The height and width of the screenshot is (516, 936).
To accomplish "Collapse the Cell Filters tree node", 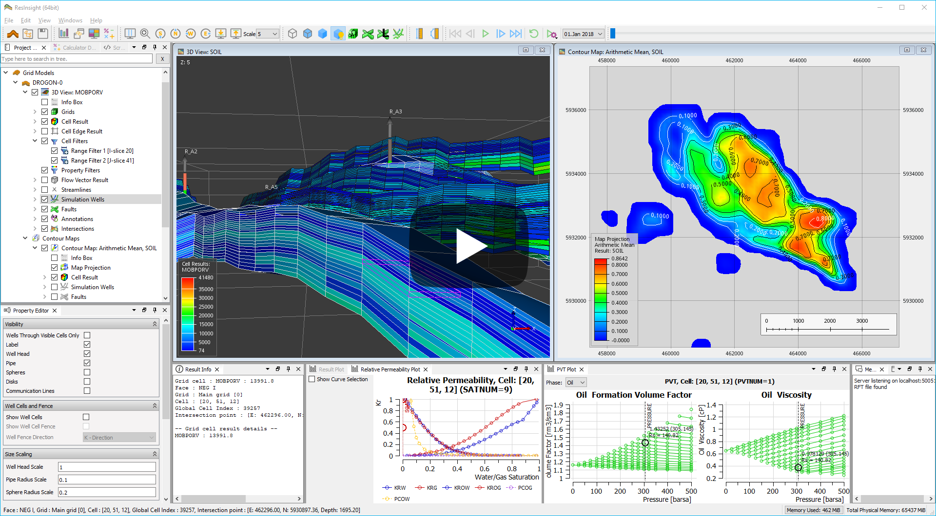I will [x=35, y=141].
